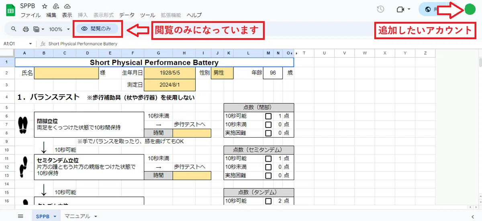This screenshot has width=482, height=221.
Task: Select the 生年月日 cell 1928/5/5
Action: (170, 73)
